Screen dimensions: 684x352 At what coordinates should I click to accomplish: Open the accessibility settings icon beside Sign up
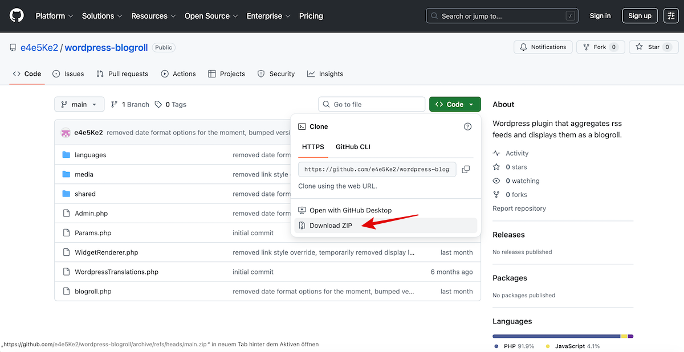pyautogui.click(x=670, y=16)
